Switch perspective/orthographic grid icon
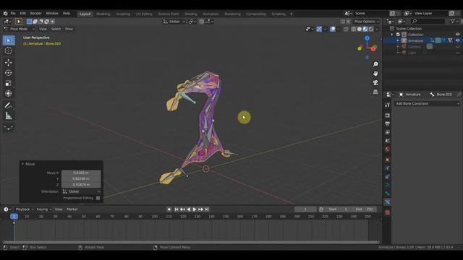 tap(375, 92)
